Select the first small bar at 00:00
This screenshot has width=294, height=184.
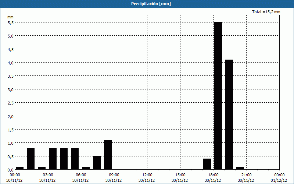[x=19, y=168]
